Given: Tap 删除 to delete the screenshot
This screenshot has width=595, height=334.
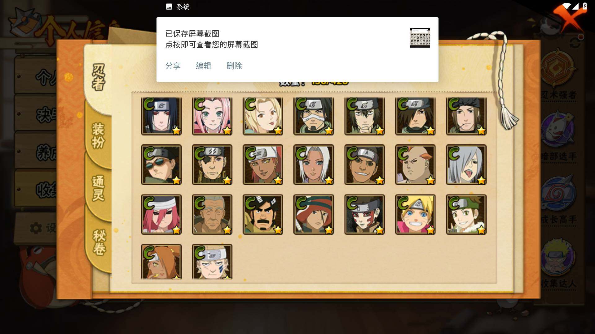Looking at the screenshot, I should point(234,66).
